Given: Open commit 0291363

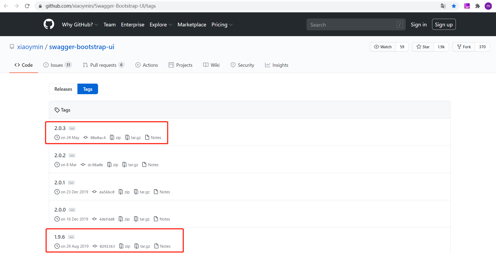Looking at the screenshot, I should [107, 246].
